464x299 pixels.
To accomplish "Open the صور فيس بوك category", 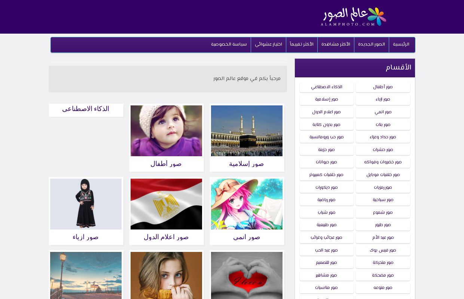I will pyautogui.click(x=383, y=250).
